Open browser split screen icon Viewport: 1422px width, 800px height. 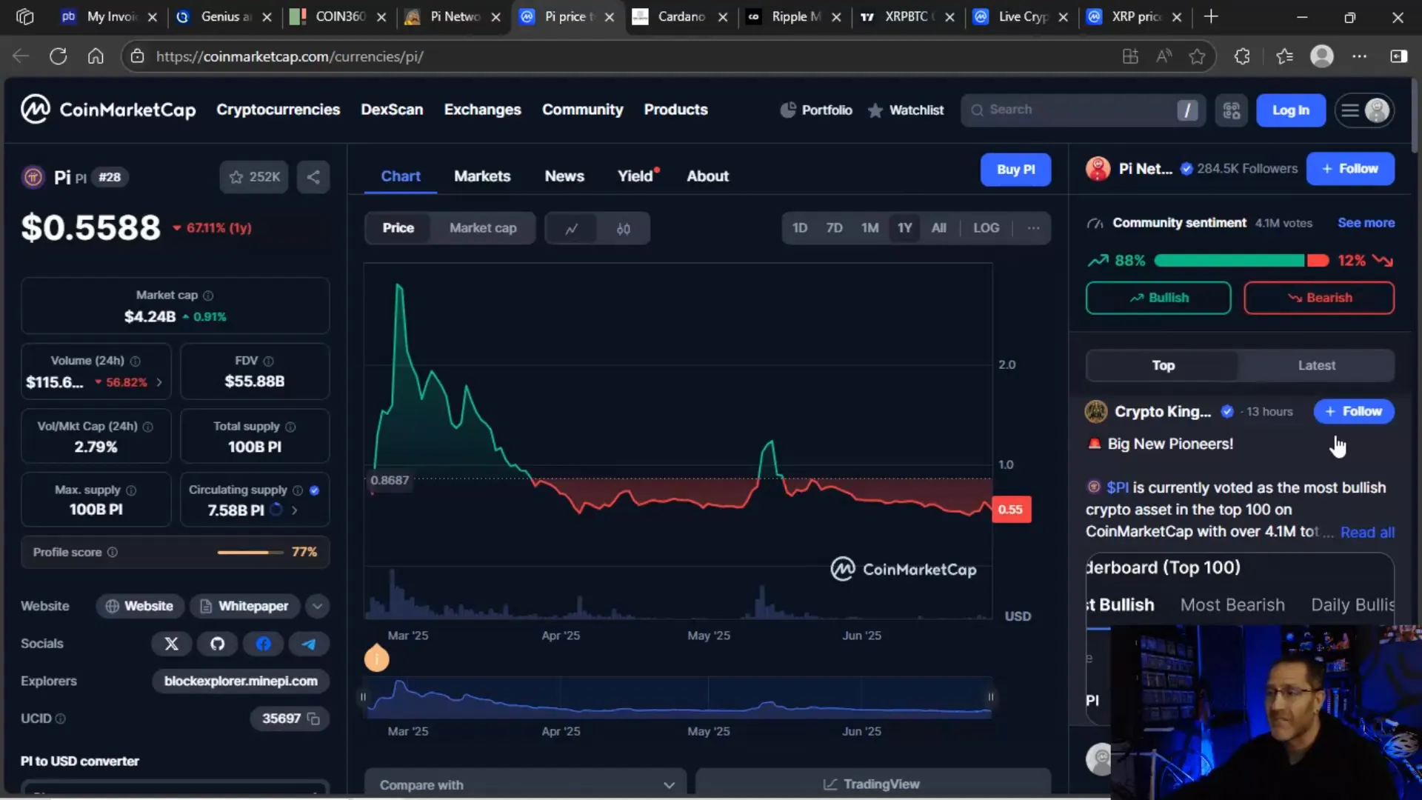tap(1398, 56)
